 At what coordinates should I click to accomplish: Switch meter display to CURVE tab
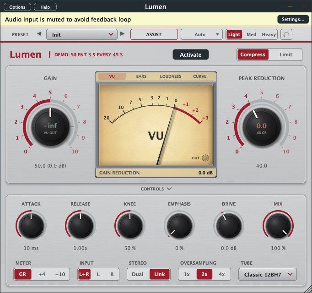[200, 76]
